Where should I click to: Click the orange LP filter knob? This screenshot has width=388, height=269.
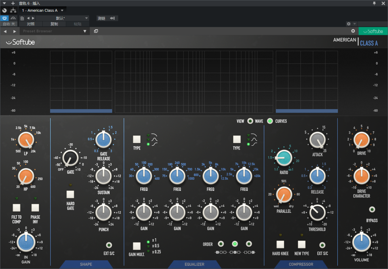(26, 139)
